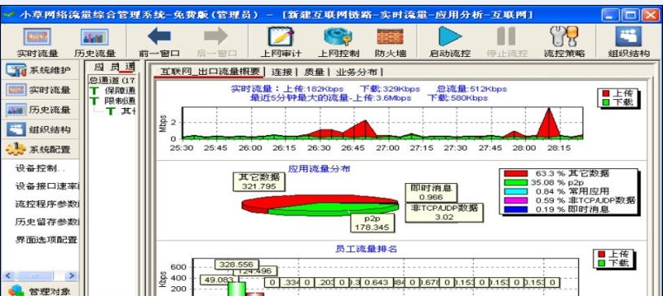Click the red 其它数据 legend swatch
The image size is (663, 296).
pyautogui.click(x=515, y=173)
